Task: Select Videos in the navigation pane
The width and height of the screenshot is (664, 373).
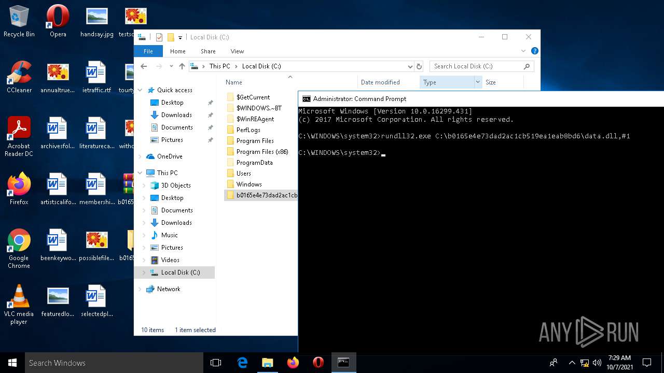Action: 170,260
